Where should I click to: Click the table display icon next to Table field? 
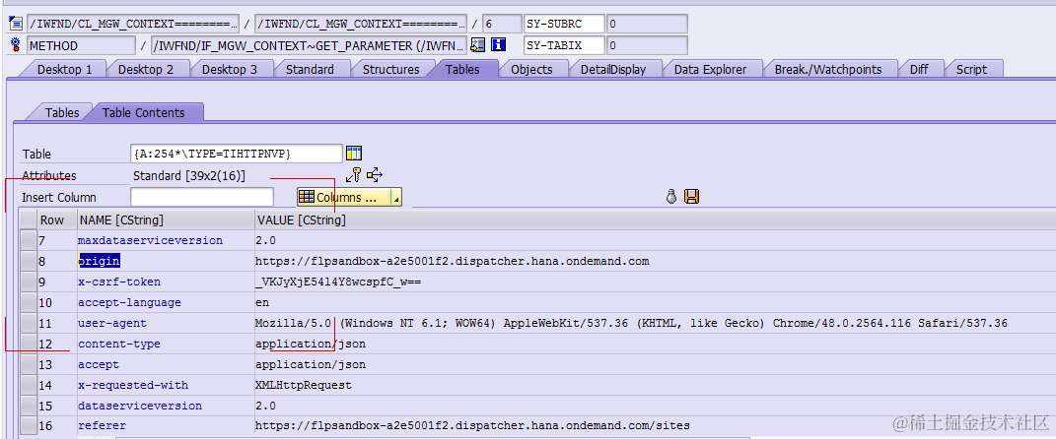pos(354,154)
